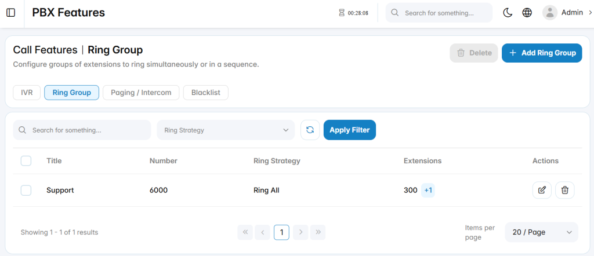Toggle the sidebar panel icon
This screenshot has height=256, width=594.
[11, 13]
